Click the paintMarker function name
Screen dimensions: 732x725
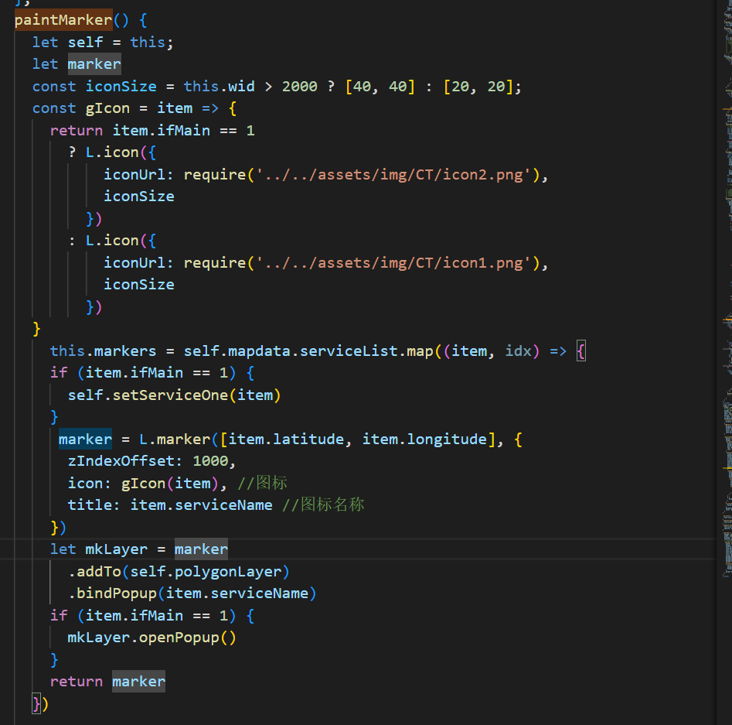coord(63,19)
